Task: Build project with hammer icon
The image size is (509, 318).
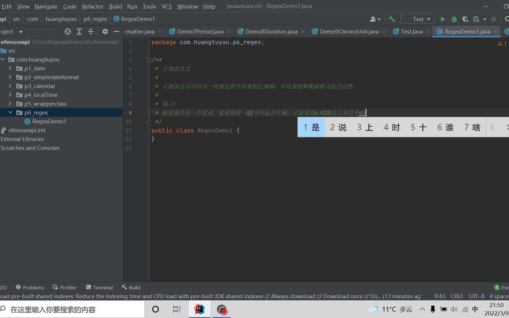Action: 392,19
